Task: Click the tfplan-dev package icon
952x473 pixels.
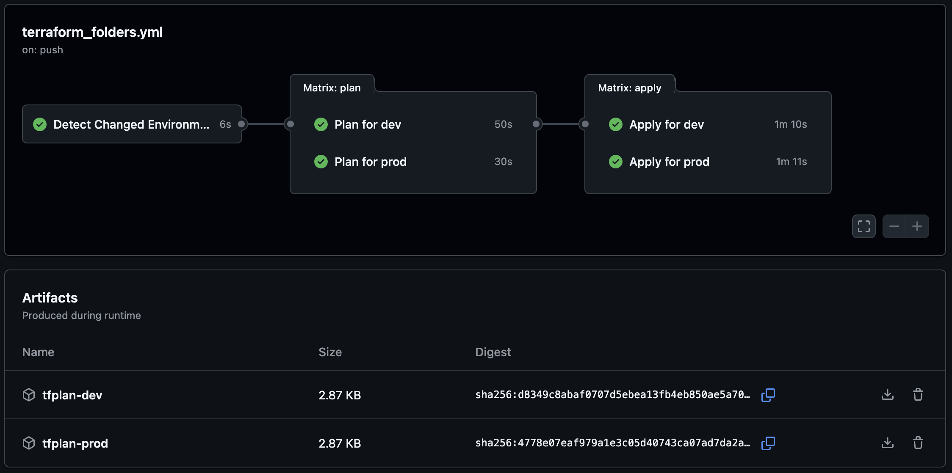Action: click(x=29, y=395)
